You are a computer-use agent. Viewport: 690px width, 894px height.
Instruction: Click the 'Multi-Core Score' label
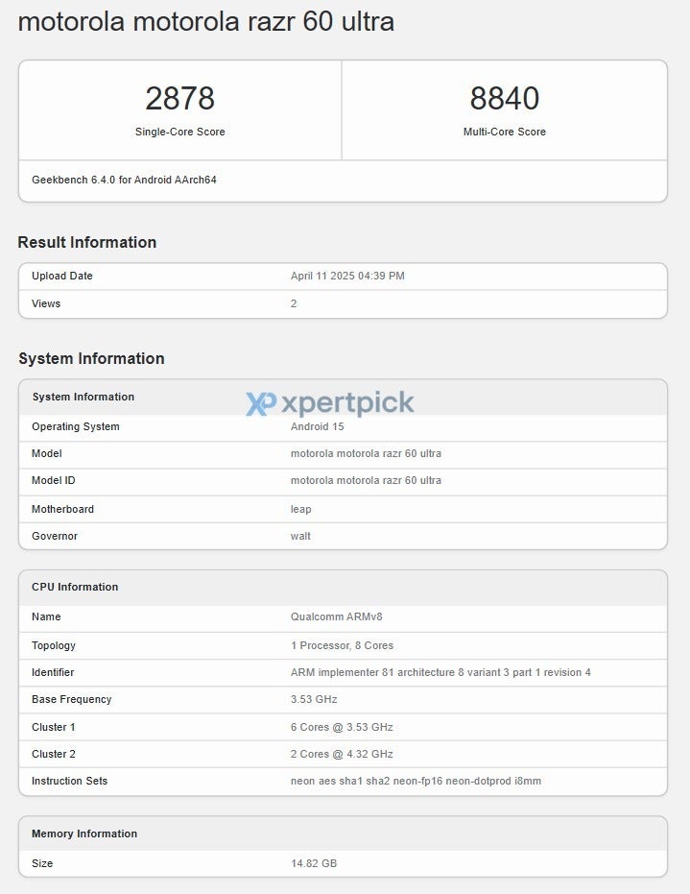(x=504, y=132)
